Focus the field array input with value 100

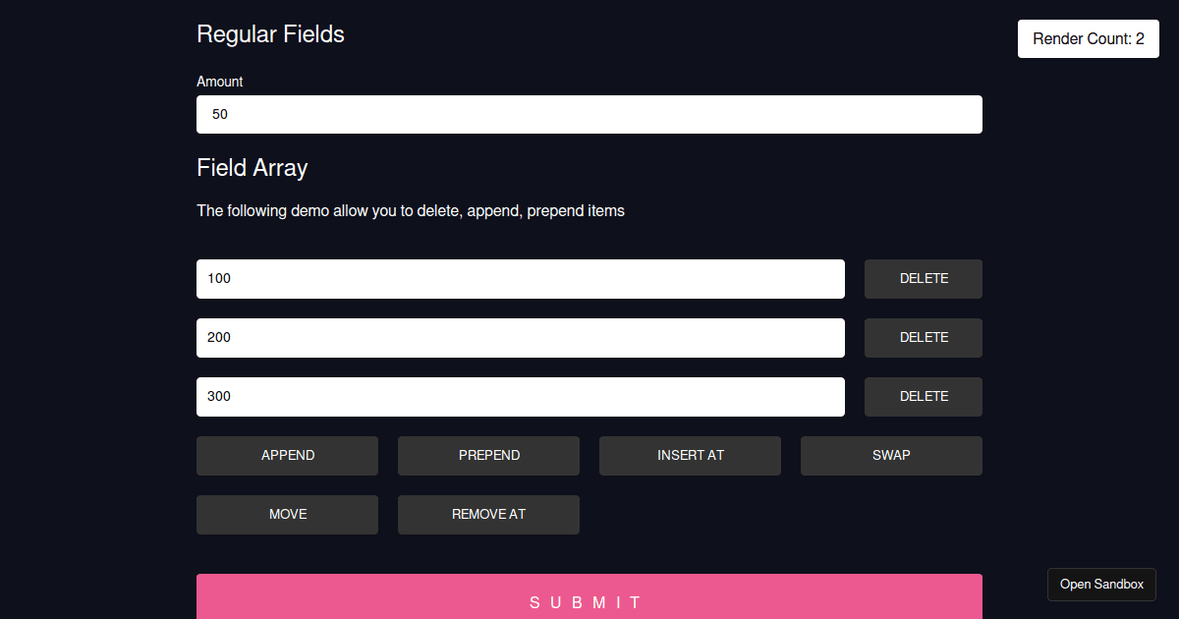[x=521, y=279]
